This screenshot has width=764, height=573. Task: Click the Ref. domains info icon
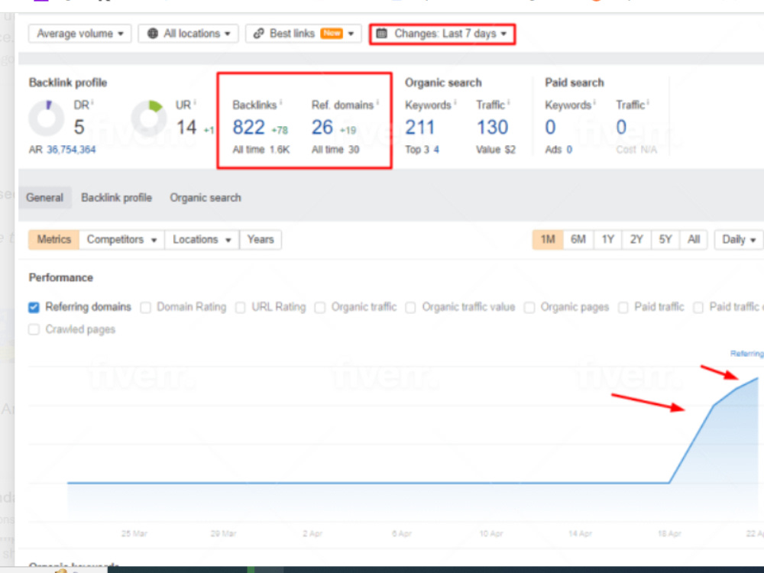point(377,102)
